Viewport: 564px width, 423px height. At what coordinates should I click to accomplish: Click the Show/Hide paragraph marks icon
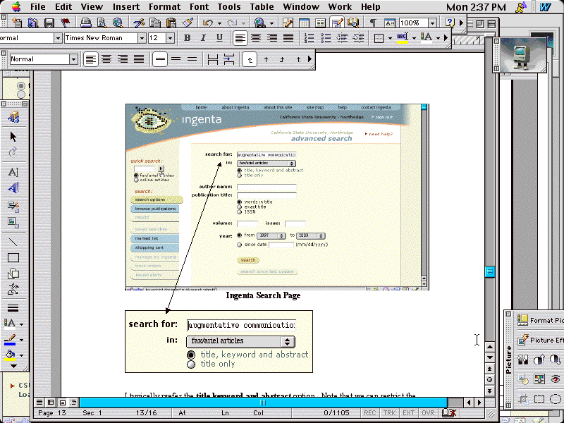point(373,23)
